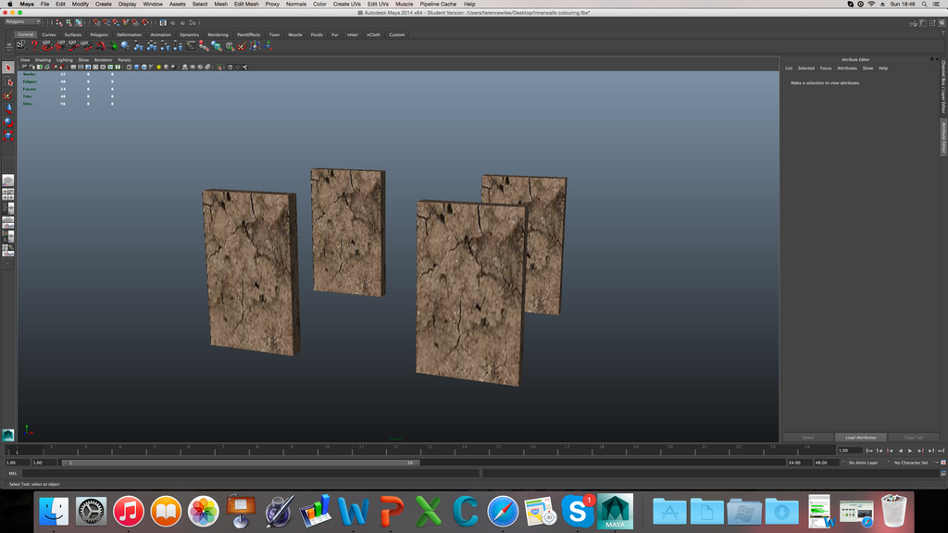This screenshot has height=533, width=948.
Task: Select the sphere Rotate tool
Action: click(x=7, y=122)
